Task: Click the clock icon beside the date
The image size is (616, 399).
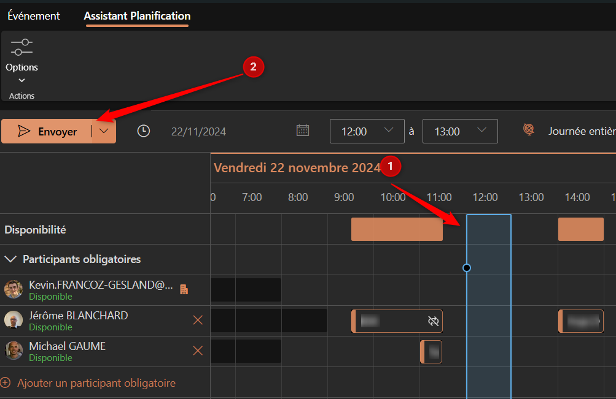Action: click(143, 131)
